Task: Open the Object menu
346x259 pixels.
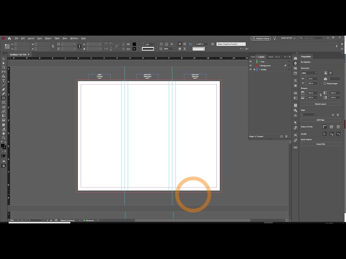Action: coord(48,38)
